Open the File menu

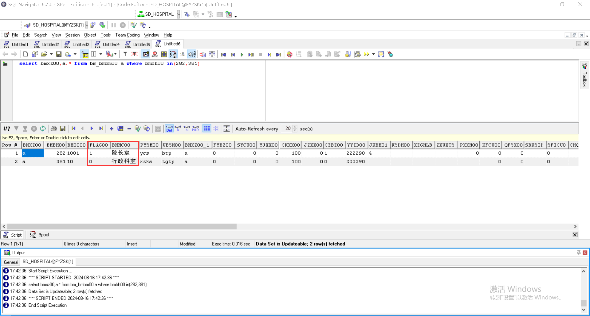coord(15,35)
